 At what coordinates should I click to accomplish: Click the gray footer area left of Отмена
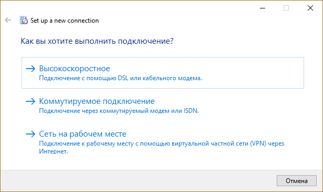click(x=138, y=180)
